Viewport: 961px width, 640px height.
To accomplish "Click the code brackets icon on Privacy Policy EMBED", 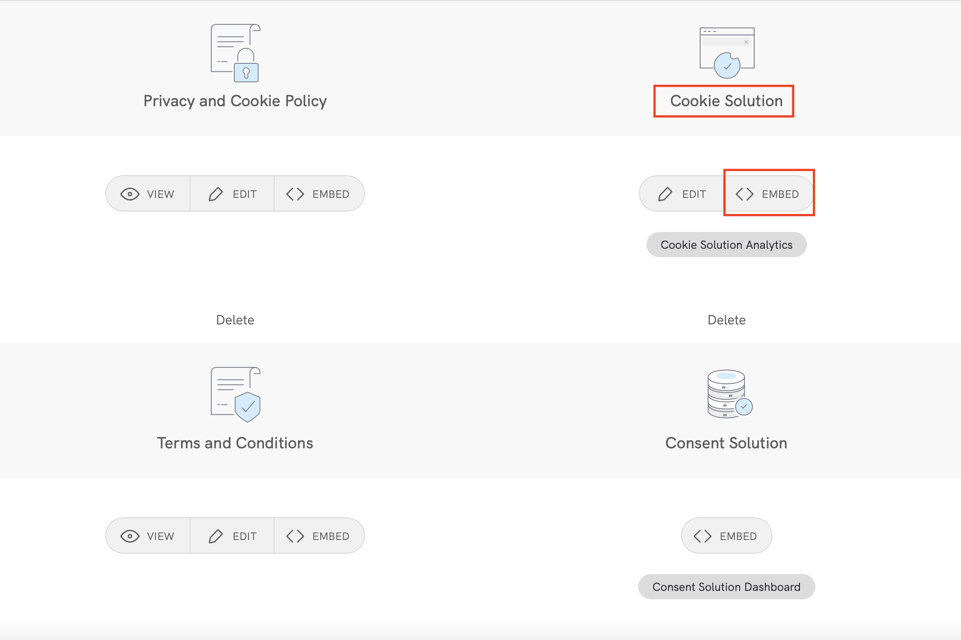I will click(x=295, y=193).
